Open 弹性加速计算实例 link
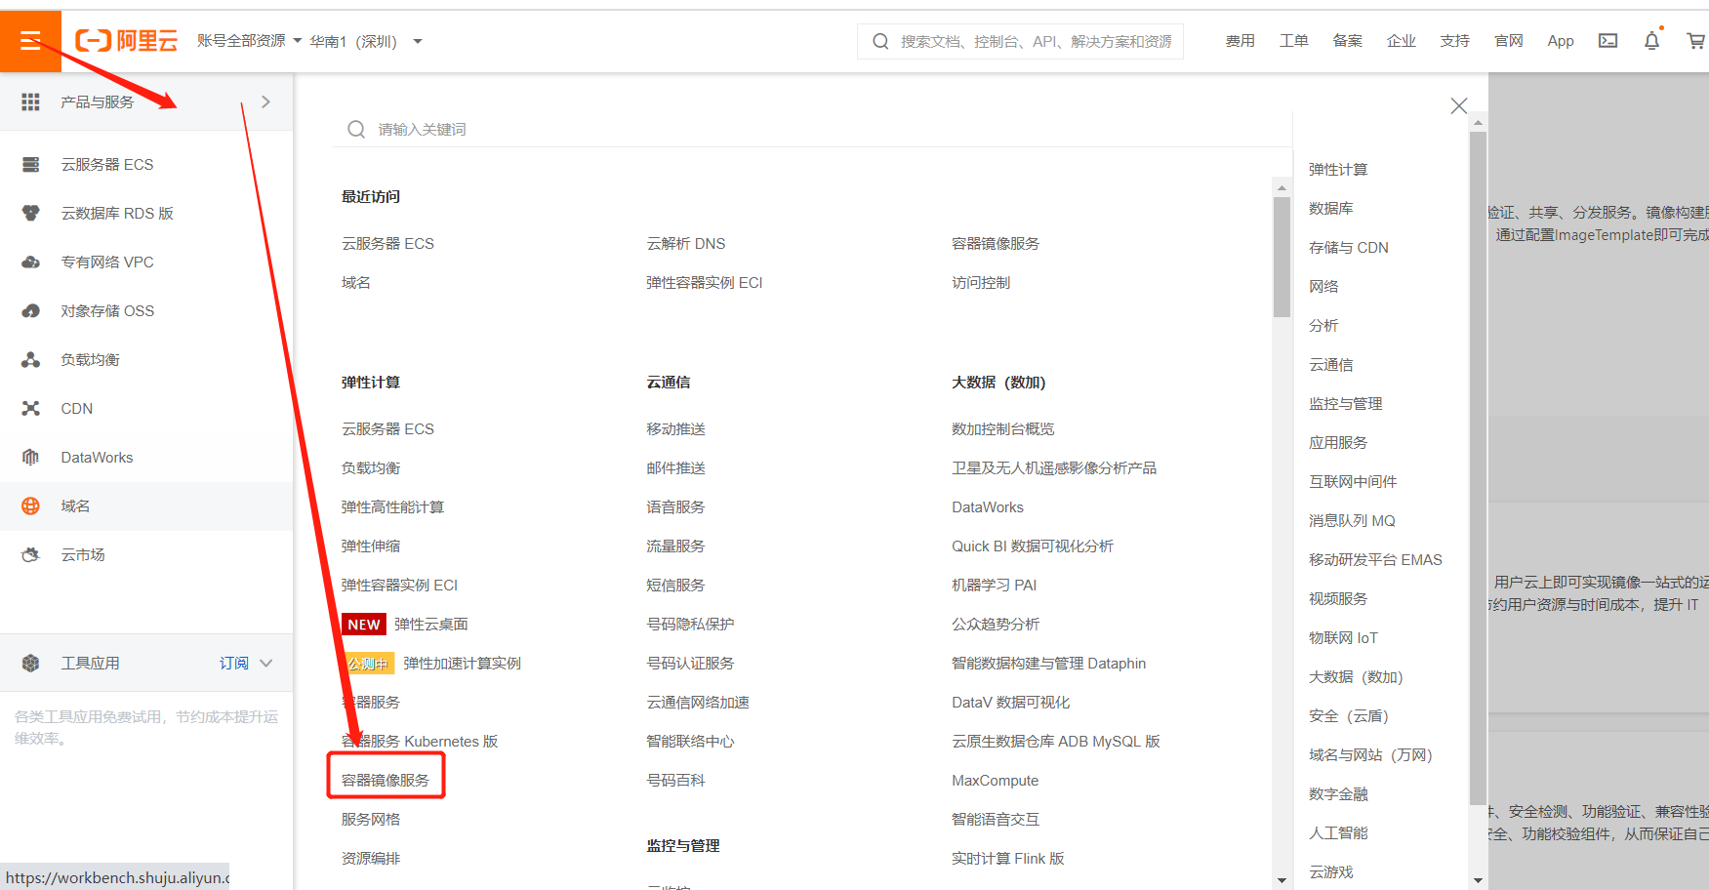The image size is (1709, 890). point(463,664)
